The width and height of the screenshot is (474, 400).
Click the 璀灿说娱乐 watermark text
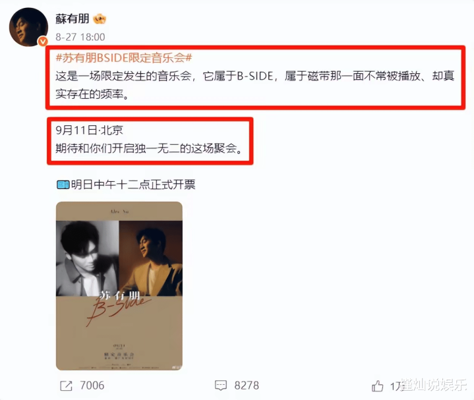433,385
